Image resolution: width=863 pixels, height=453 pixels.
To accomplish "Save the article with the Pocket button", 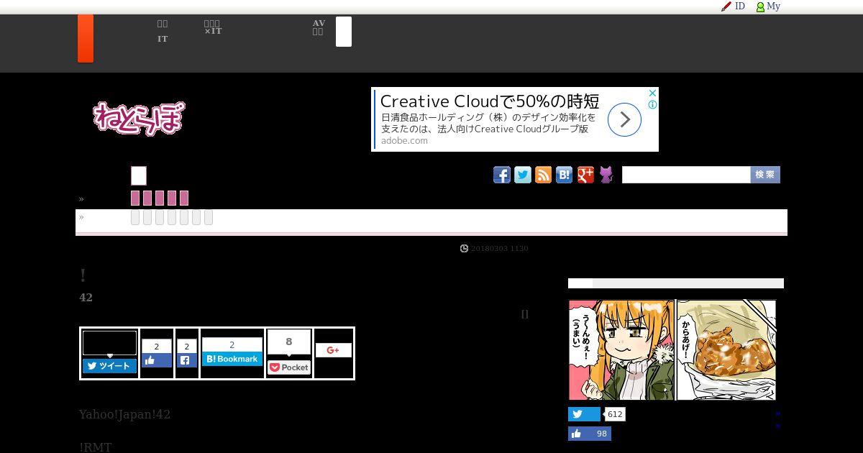I will click(x=289, y=367).
